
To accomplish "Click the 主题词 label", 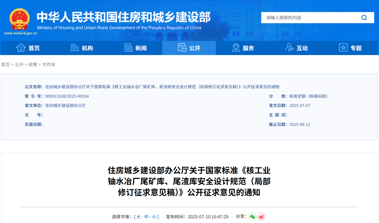I will [x=278, y=115].
